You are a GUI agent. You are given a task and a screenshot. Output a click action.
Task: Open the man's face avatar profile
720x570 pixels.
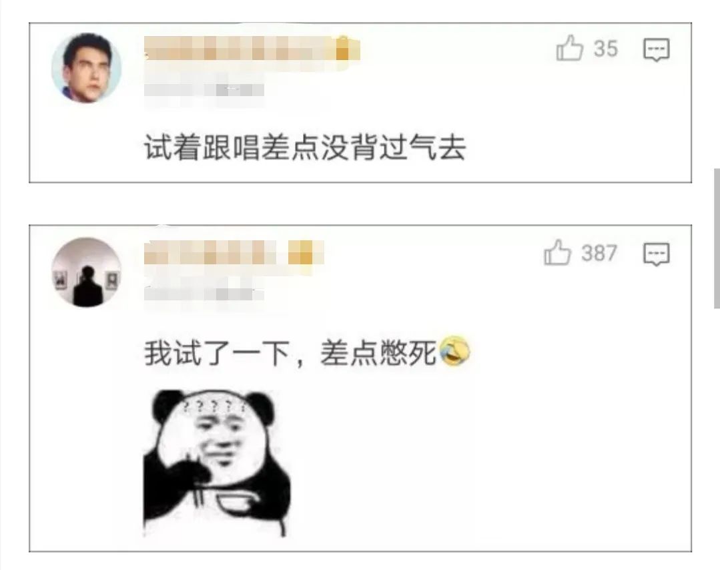coord(86,68)
